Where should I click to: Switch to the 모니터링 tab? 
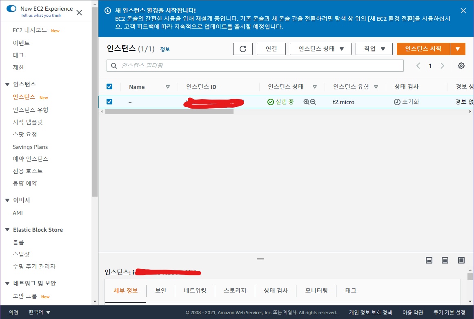[316, 290]
